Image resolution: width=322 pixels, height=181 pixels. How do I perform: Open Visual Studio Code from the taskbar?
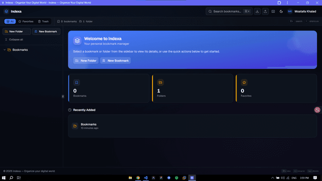145,177
